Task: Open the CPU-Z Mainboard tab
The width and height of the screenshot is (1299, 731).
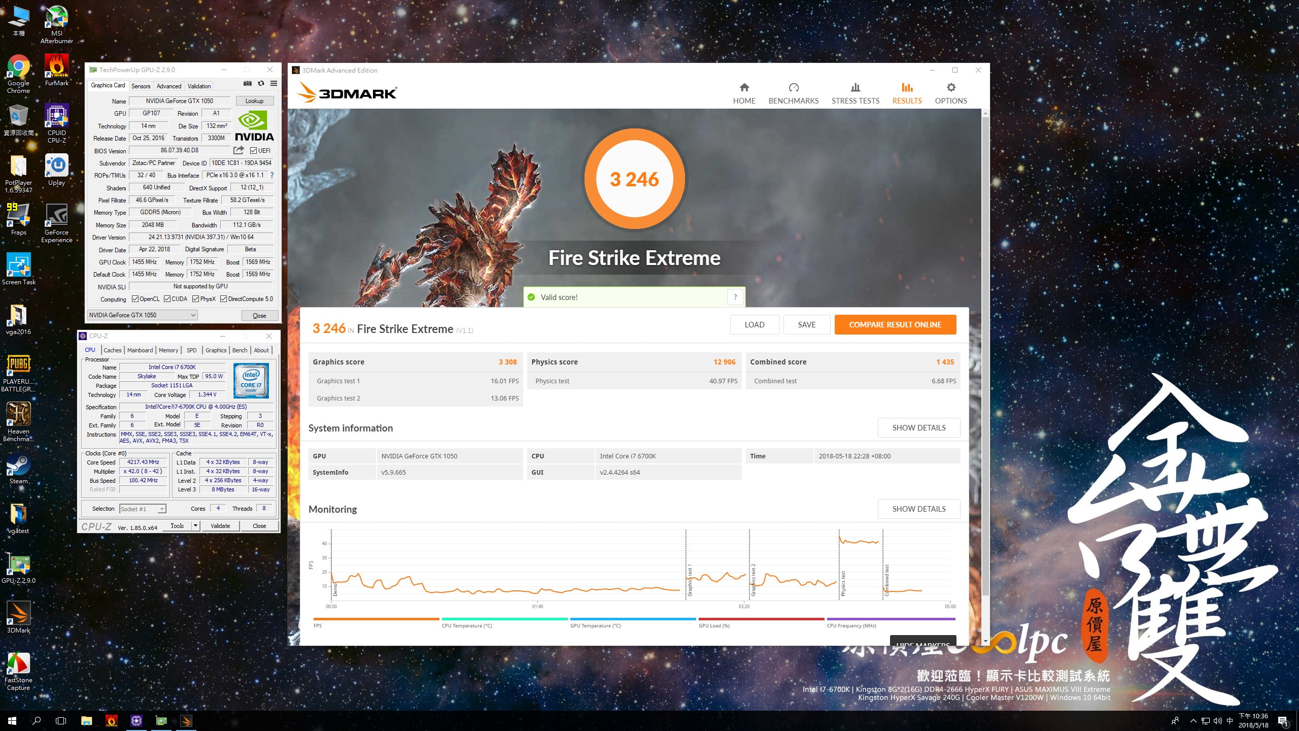Action: coord(140,350)
